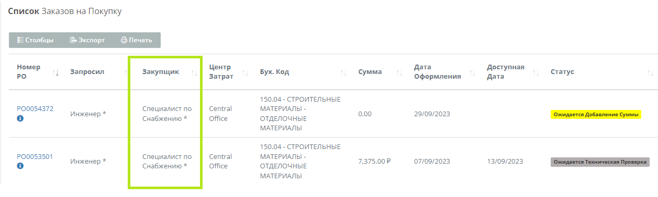Select the 7,375.00 ₽ amount cell
Screen dimensions: 658x197
[374, 161]
